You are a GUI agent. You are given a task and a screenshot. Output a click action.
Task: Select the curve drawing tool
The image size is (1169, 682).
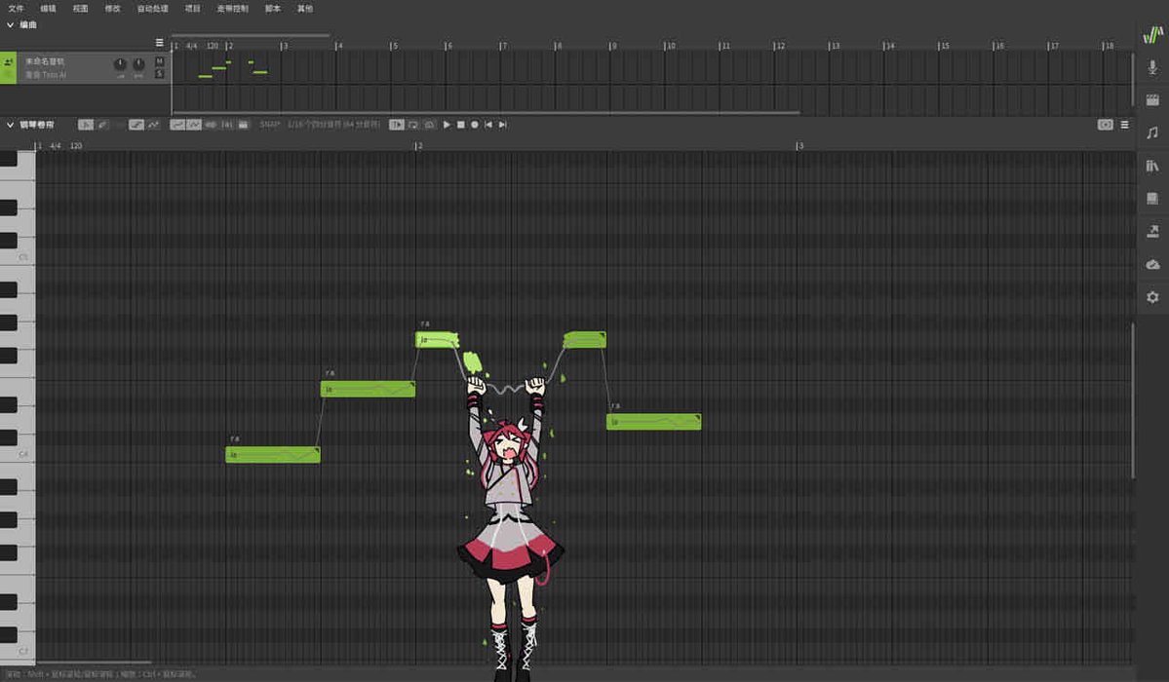click(x=154, y=125)
